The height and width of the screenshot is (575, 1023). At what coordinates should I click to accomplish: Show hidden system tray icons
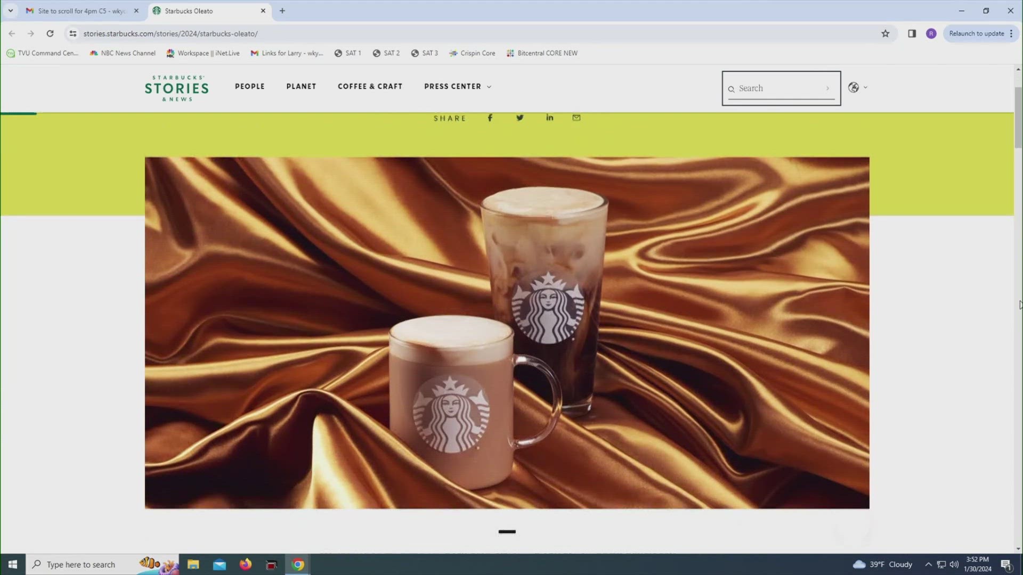[x=928, y=564]
